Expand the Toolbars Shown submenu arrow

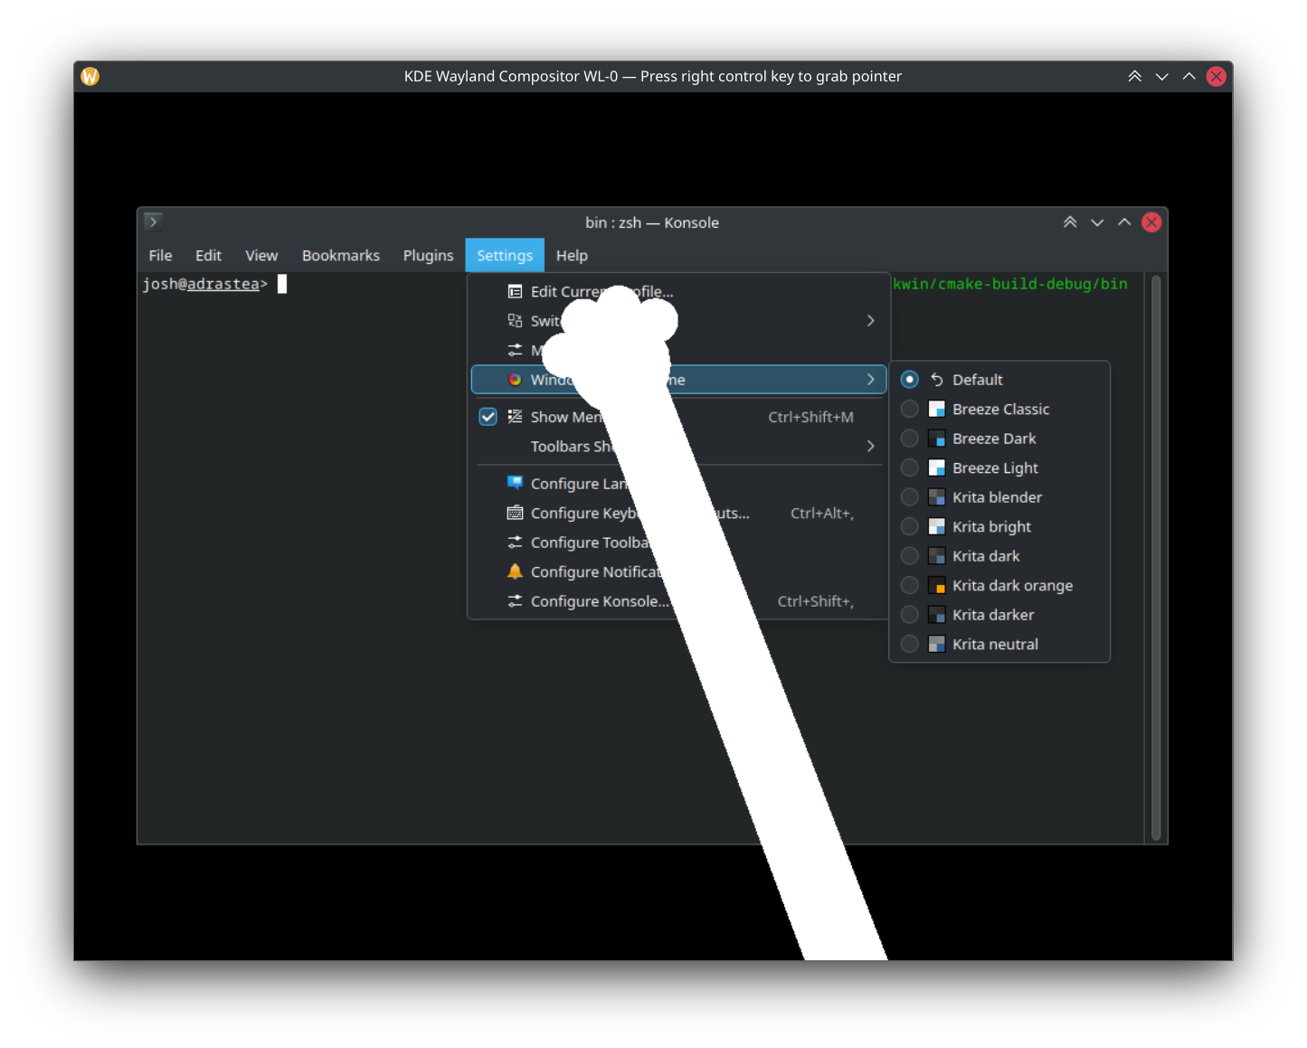(870, 446)
